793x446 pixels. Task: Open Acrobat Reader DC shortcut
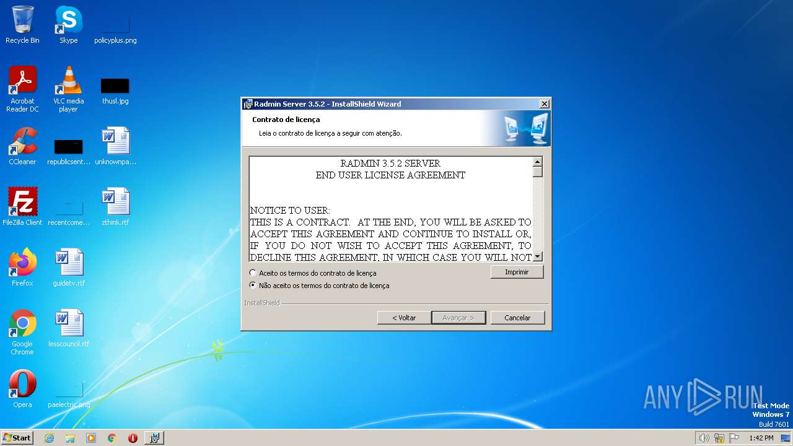click(22, 89)
